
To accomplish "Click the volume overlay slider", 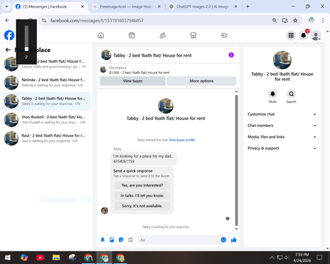I will (26, 38).
